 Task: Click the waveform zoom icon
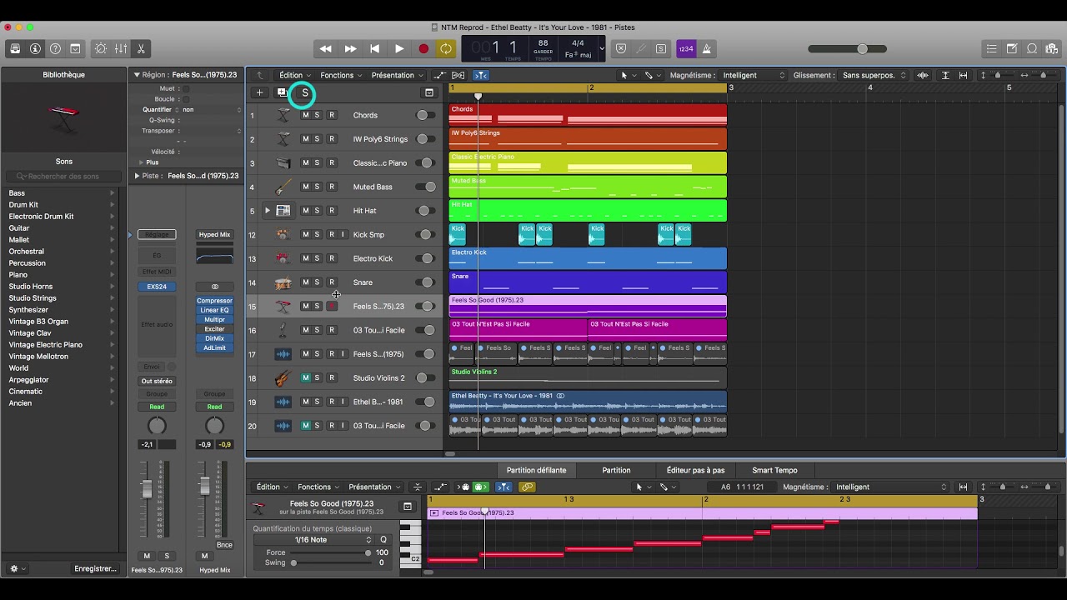pyautogui.click(x=923, y=75)
